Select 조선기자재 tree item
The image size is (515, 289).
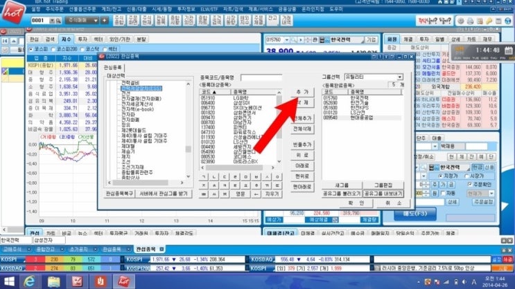pos(132,167)
